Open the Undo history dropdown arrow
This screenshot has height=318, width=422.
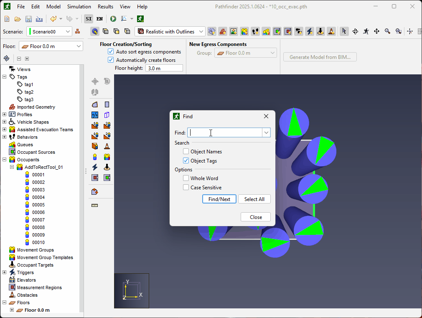[61, 19]
